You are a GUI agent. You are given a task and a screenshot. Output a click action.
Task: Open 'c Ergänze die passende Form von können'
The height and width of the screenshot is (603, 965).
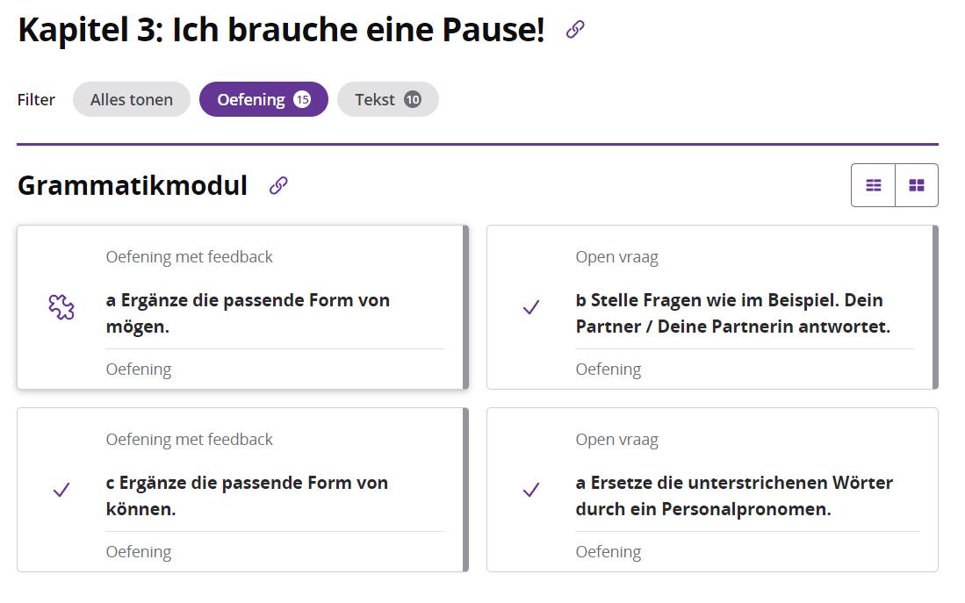point(247,496)
